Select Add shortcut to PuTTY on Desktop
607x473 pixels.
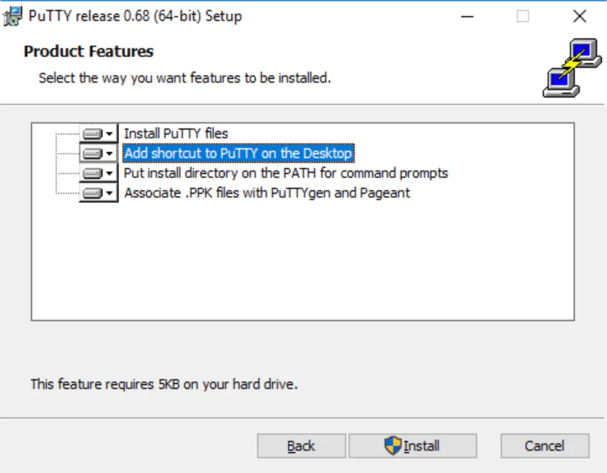238,153
